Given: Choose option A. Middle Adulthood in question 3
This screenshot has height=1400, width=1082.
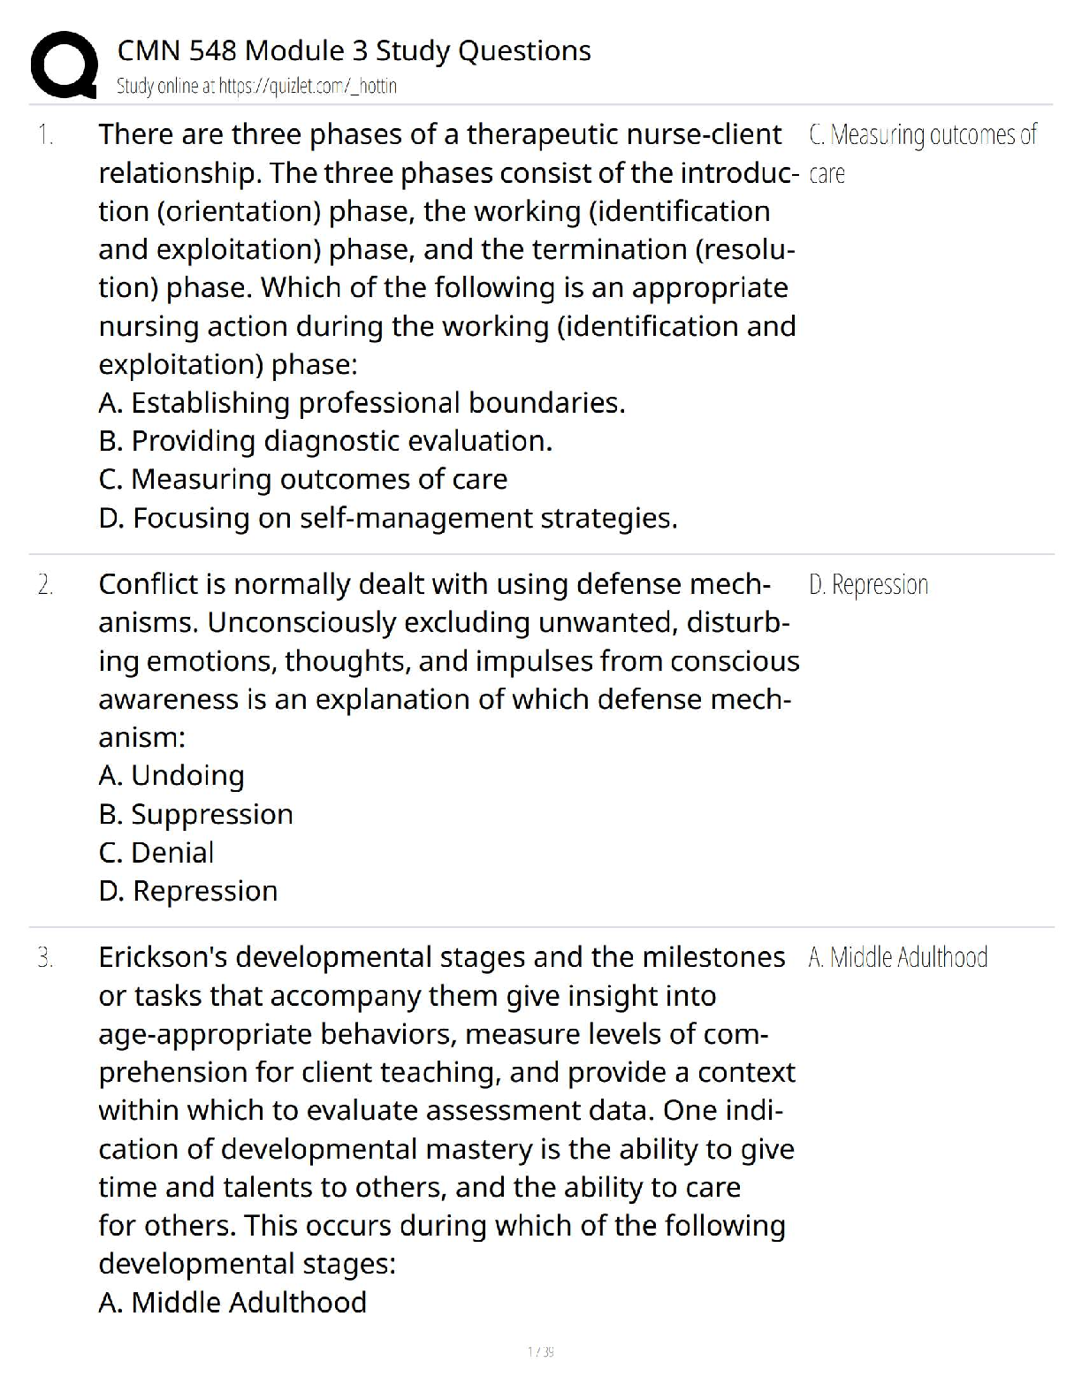Looking at the screenshot, I should (232, 1302).
